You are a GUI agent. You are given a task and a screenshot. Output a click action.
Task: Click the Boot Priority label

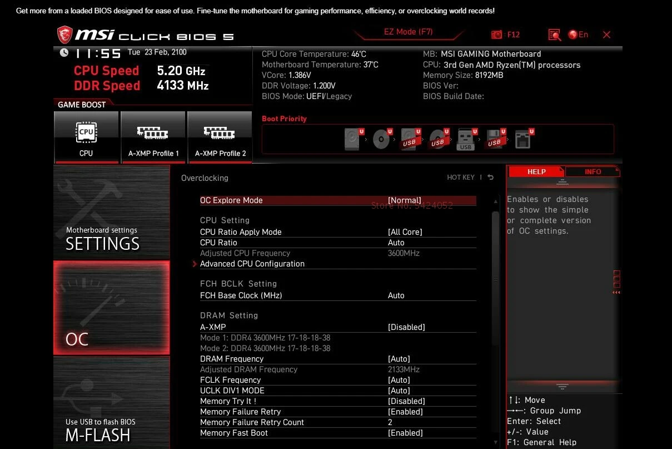coord(284,119)
